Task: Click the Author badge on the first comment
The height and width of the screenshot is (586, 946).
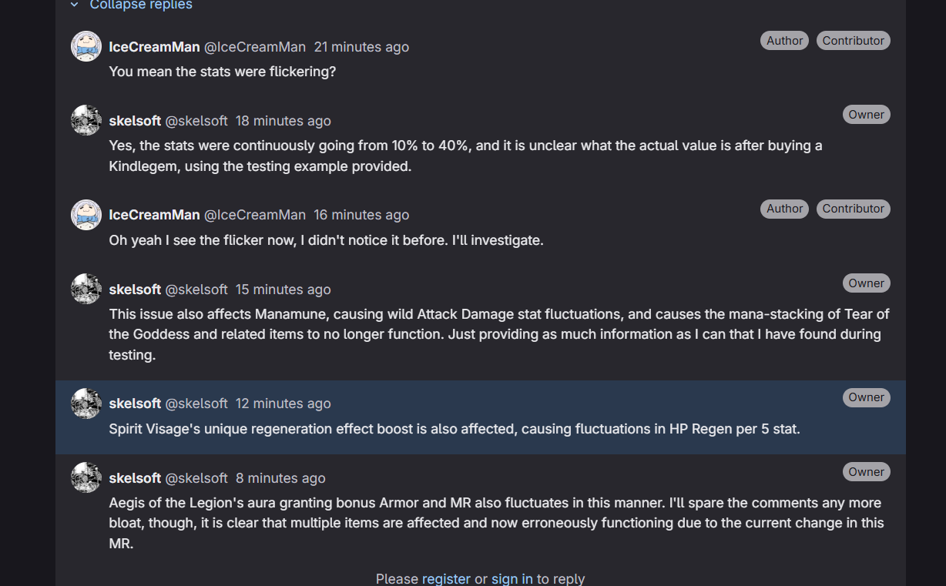Action: pos(784,41)
